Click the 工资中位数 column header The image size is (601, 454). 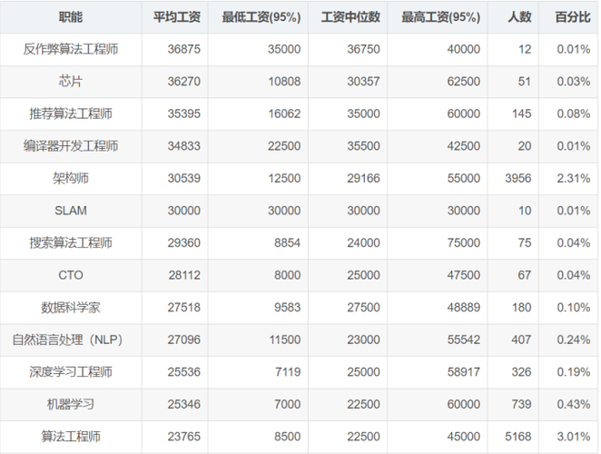tap(350, 17)
